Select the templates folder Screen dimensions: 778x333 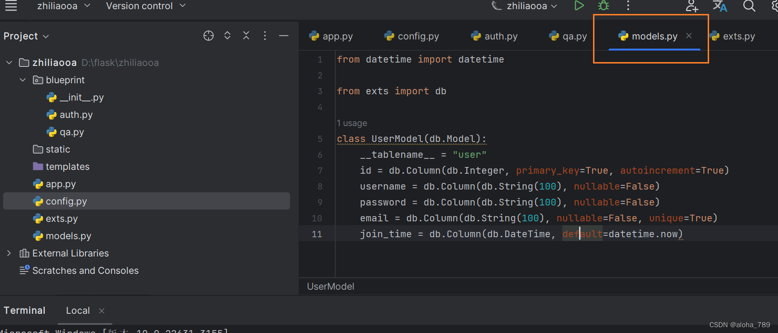click(61, 166)
